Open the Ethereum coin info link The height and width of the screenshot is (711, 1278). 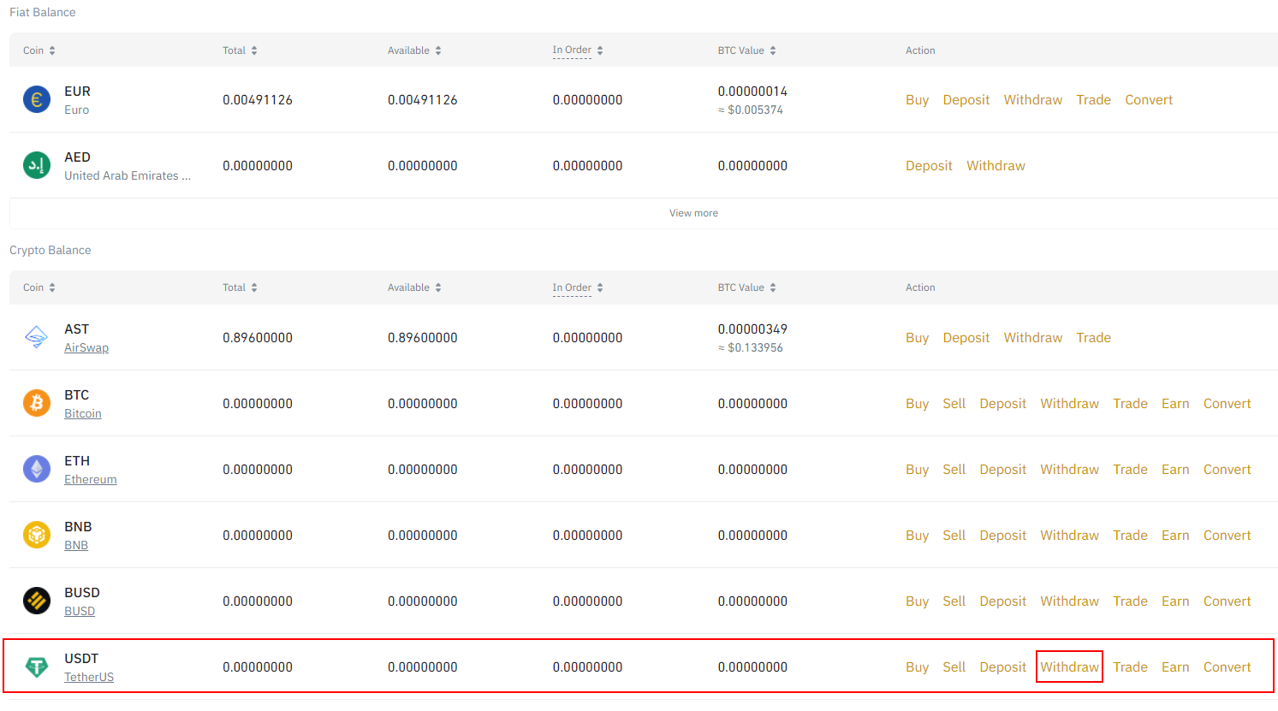pyautogui.click(x=91, y=479)
